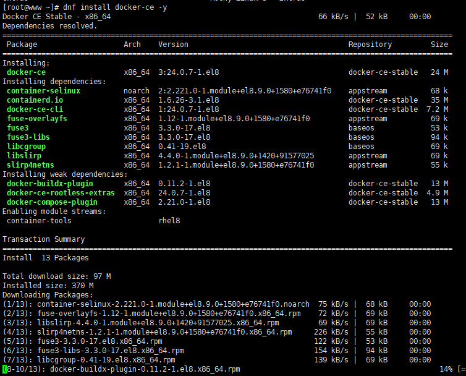Screen dimensions: 466x376
Task: Click the 'Installing weak dependencies:' heading
Action: (65, 174)
